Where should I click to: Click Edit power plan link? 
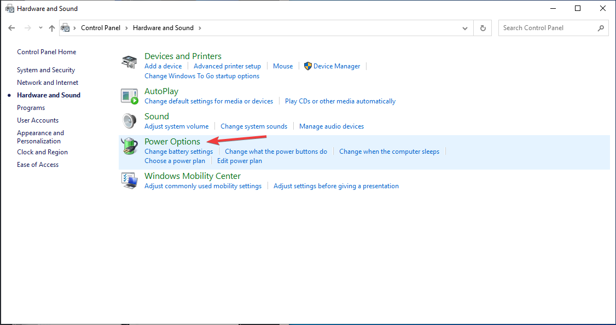(239, 160)
